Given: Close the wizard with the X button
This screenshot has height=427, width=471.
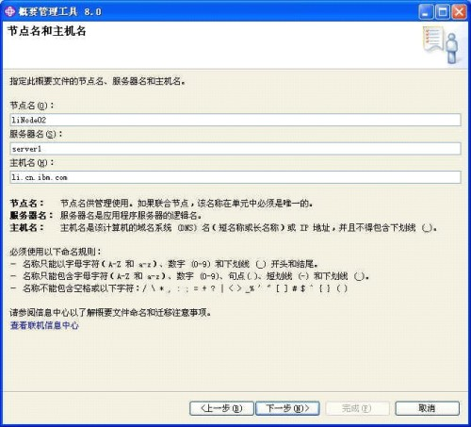Looking at the screenshot, I should click(459, 12).
